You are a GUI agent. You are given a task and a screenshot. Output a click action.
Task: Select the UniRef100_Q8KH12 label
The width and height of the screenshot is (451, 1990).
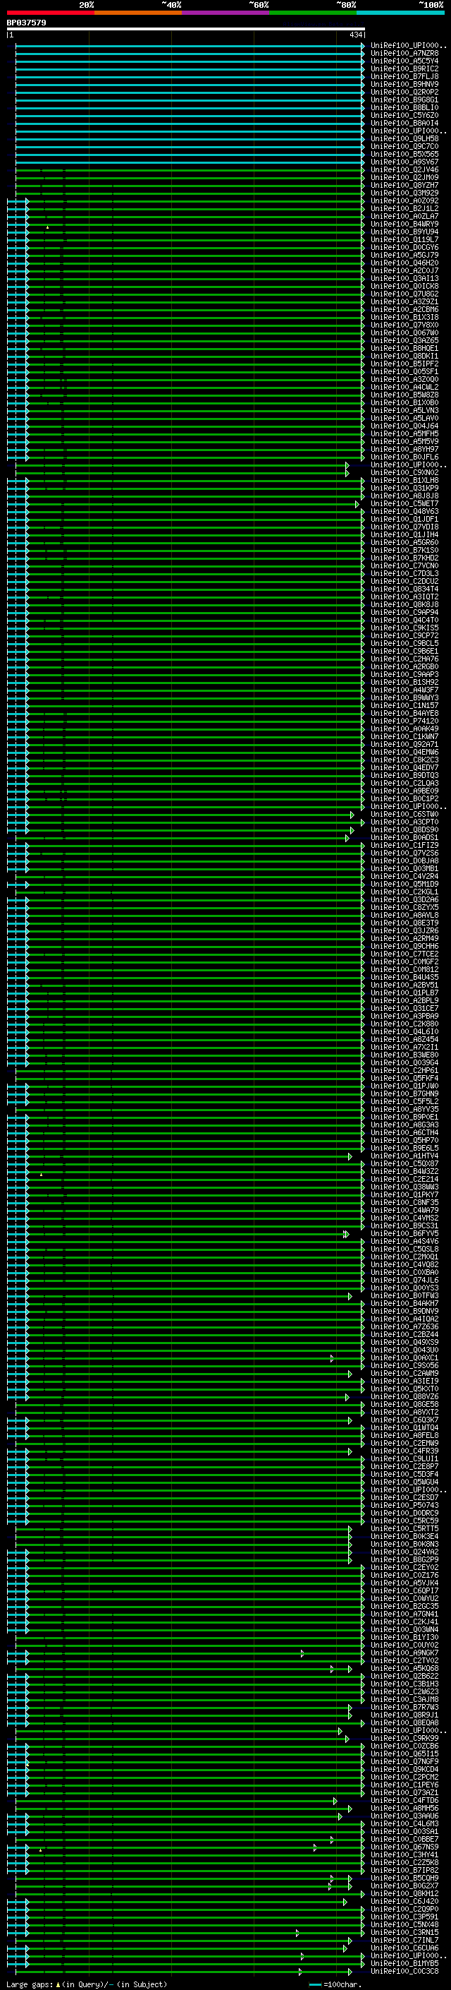404,1893
